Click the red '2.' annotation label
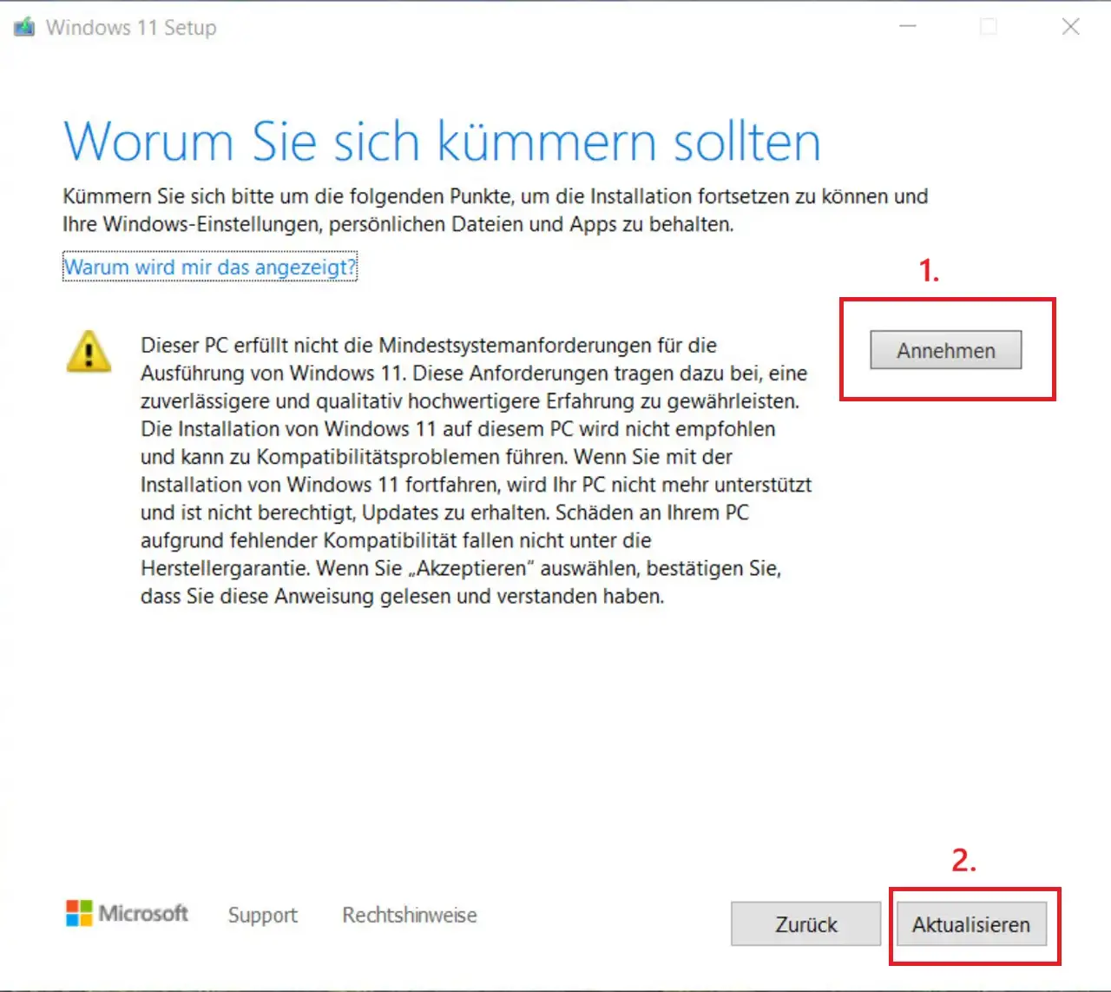This screenshot has width=1111, height=992. (963, 860)
